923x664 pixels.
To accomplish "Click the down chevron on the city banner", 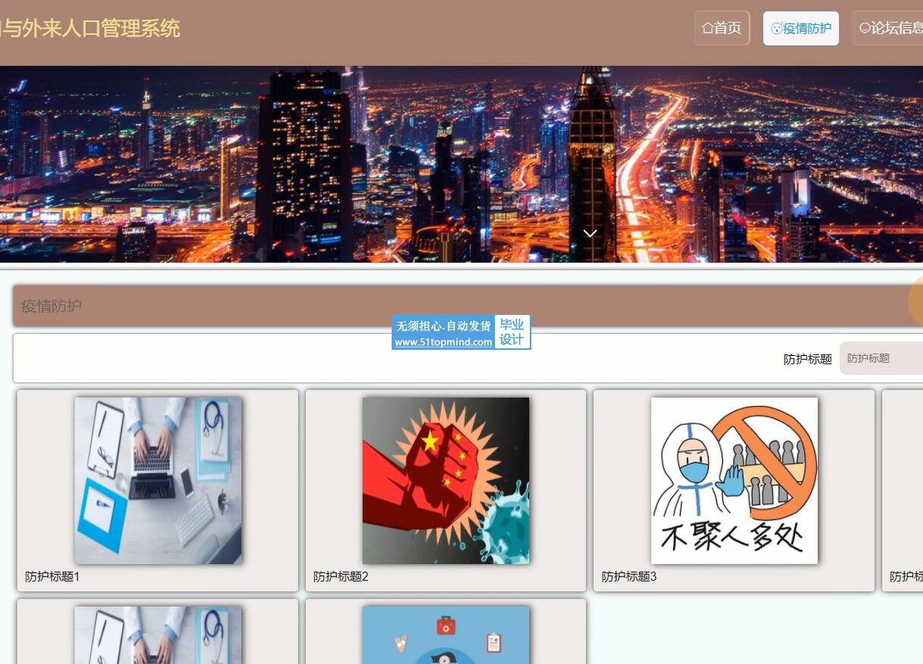I will point(590,233).
